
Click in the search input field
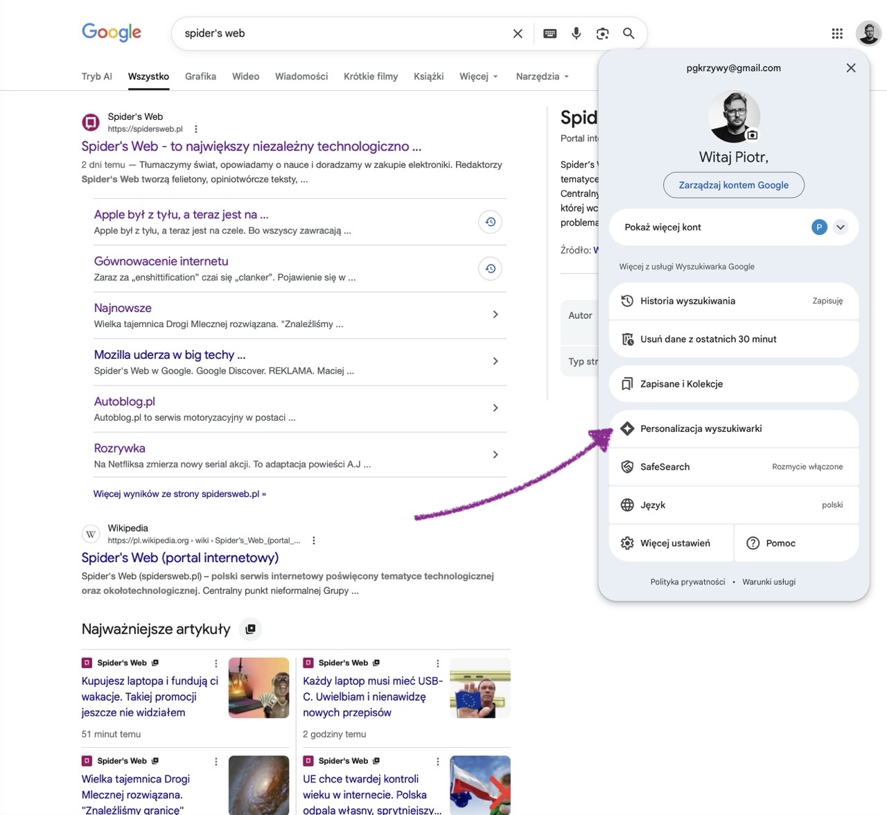(340, 33)
